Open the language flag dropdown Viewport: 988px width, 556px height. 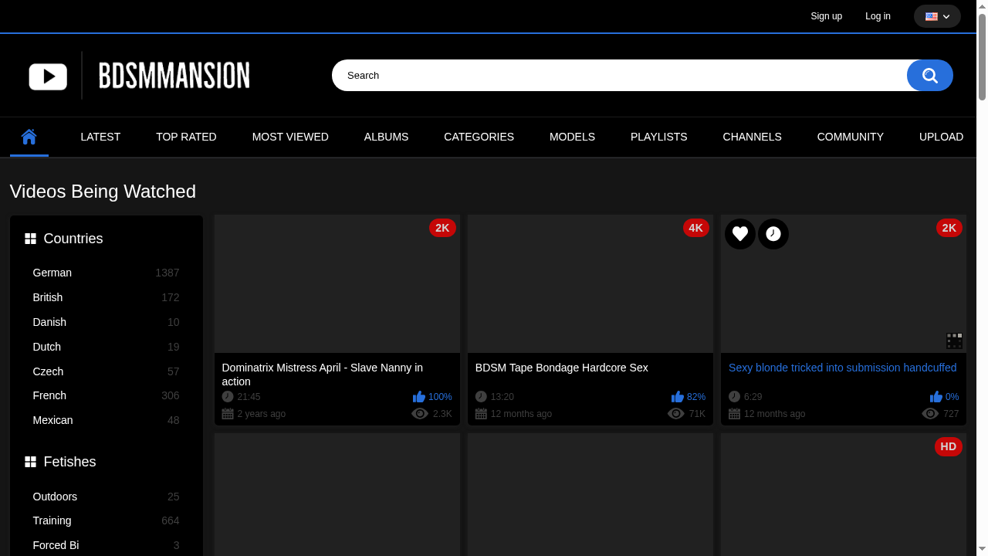[x=937, y=16]
